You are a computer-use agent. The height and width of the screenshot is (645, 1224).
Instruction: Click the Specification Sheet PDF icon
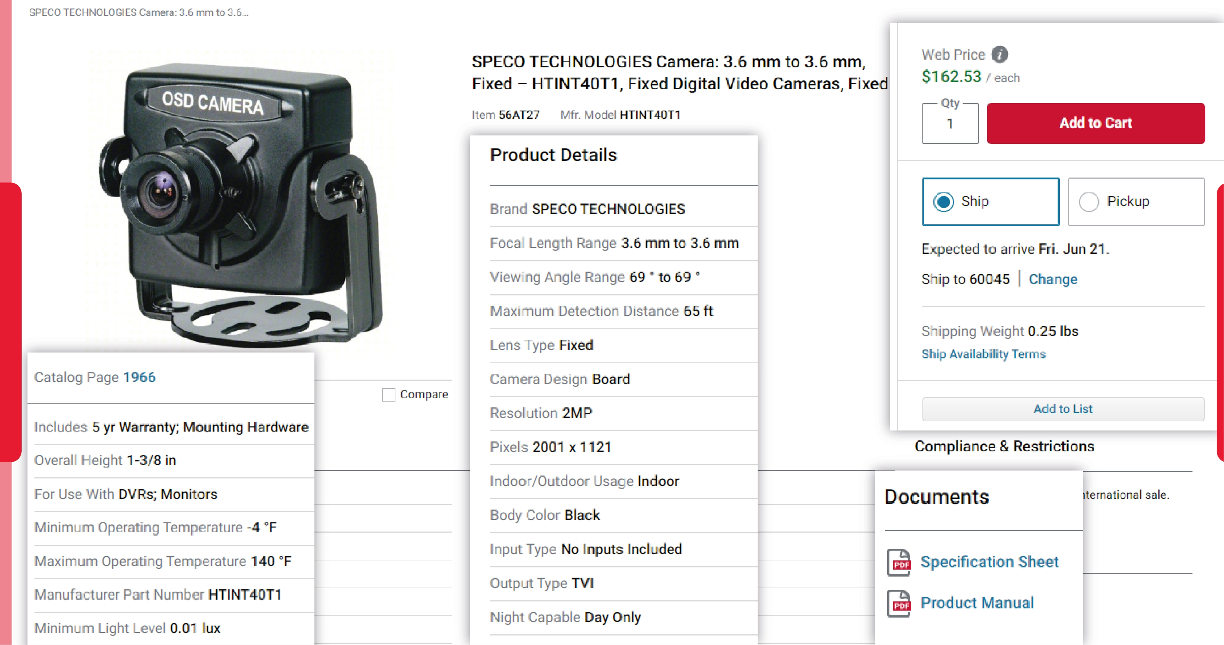[x=899, y=562]
